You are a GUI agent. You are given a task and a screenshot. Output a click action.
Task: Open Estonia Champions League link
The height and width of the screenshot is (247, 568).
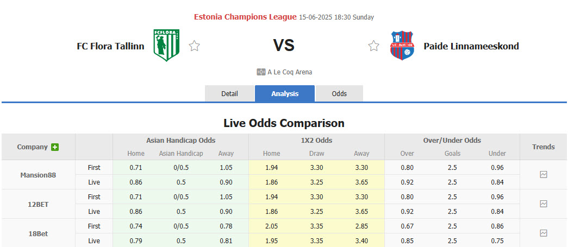pyautogui.click(x=245, y=17)
